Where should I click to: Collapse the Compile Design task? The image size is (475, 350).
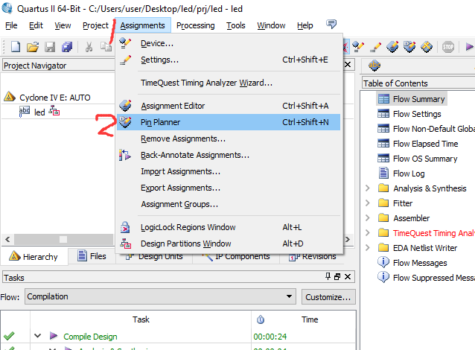(37, 336)
